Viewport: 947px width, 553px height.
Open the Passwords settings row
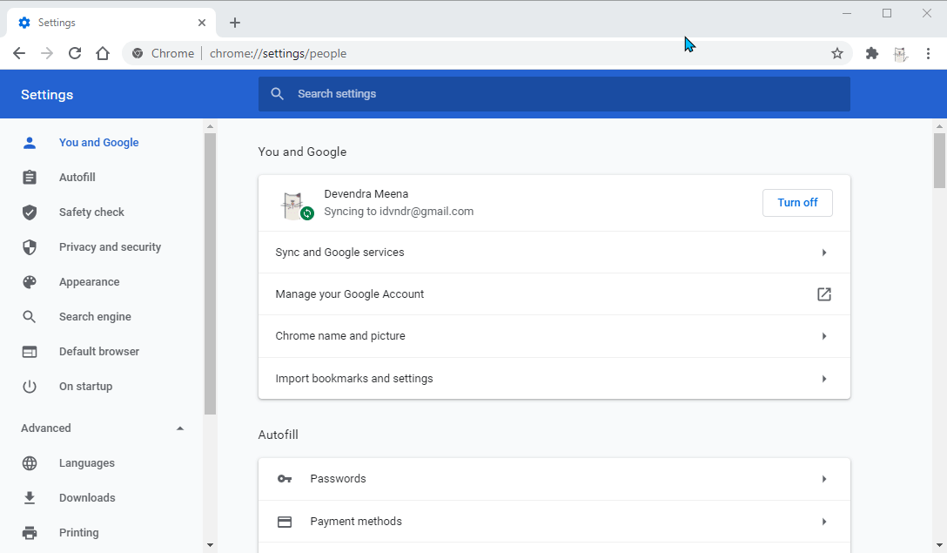click(x=554, y=479)
